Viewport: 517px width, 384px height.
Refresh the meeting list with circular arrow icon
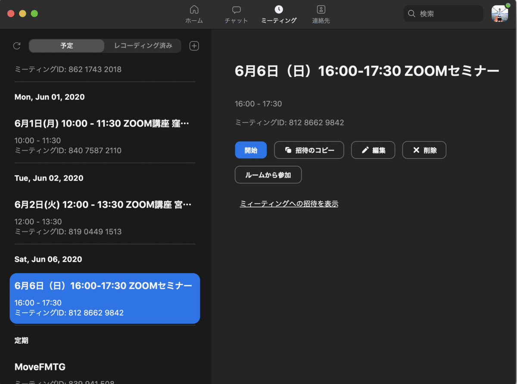point(17,46)
